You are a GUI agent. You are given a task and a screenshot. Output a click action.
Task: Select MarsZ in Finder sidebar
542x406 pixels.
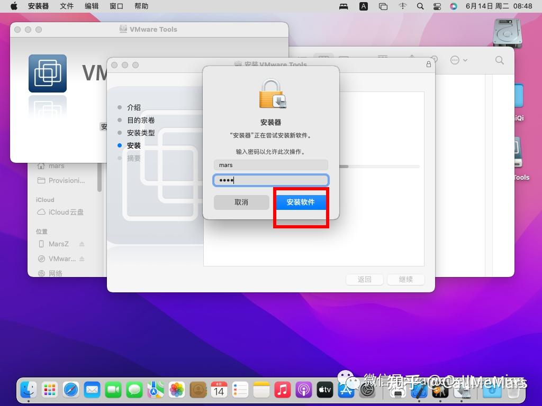tap(59, 244)
